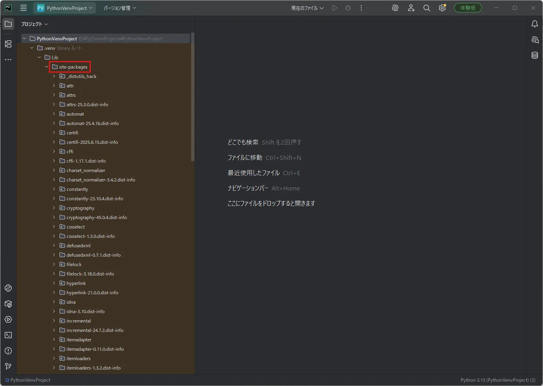The image size is (543, 386).
Task: Expand the certifi package node
Action: [x=54, y=132]
